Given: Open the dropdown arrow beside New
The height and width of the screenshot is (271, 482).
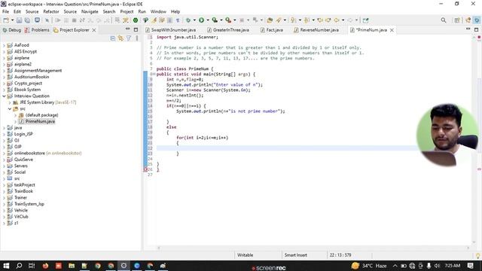Looking at the screenshot, I should (x=12, y=20).
